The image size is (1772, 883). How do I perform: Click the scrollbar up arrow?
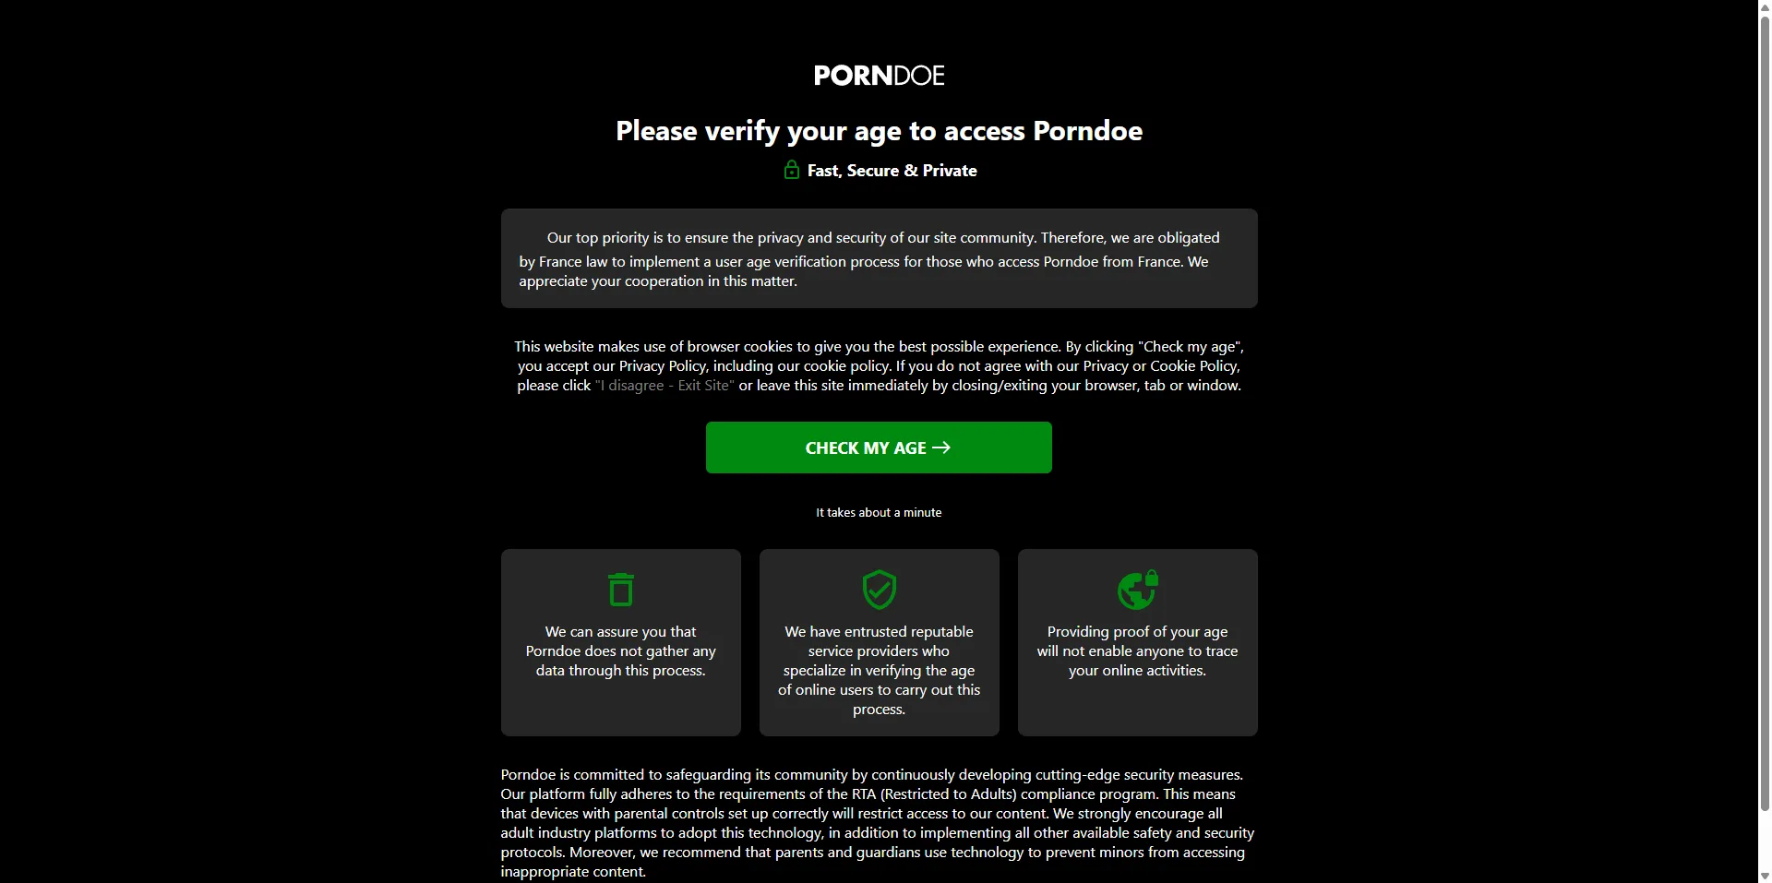(1765, 7)
